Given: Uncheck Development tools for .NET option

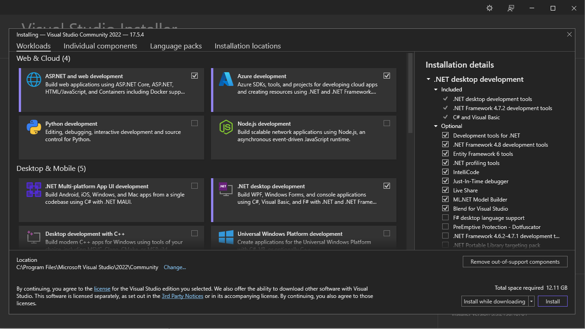Looking at the screenshot, I should tap(445, 135).
